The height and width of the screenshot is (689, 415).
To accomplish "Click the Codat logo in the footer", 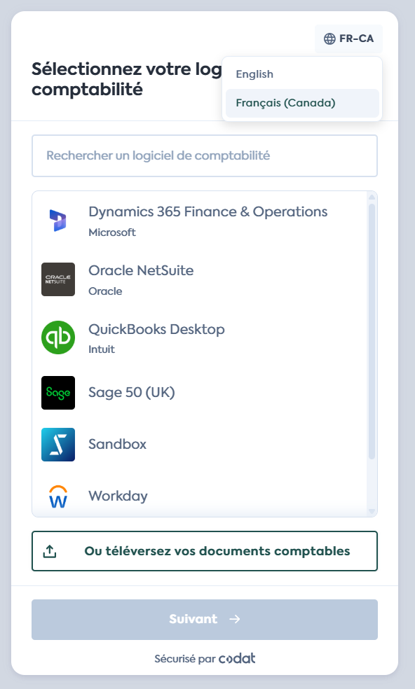I will pos(237,658).
